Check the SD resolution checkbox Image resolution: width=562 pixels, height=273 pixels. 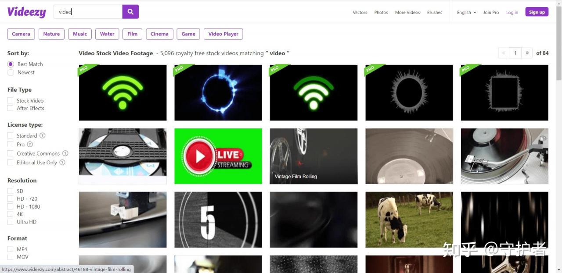click(10, 191)
